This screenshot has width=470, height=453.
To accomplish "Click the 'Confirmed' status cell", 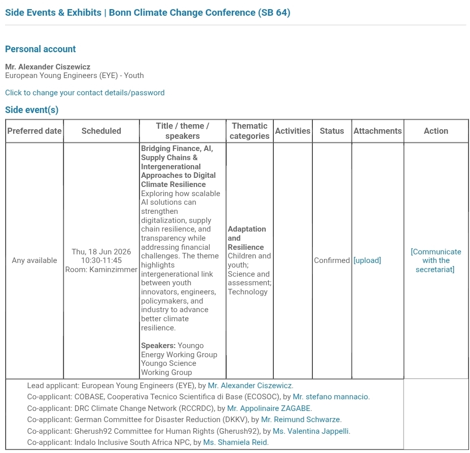I will pos(332,260).
